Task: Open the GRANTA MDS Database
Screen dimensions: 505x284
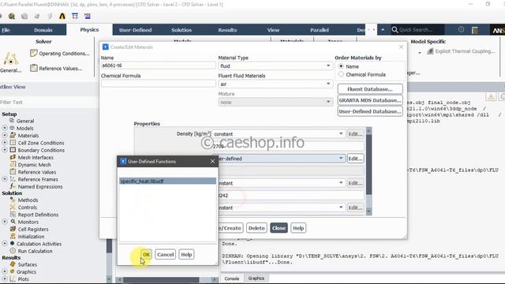Action: 370,100
